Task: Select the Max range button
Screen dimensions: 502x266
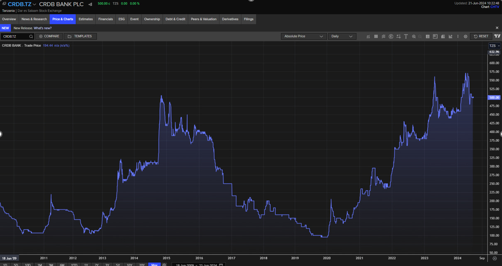Action: [154, 265]
